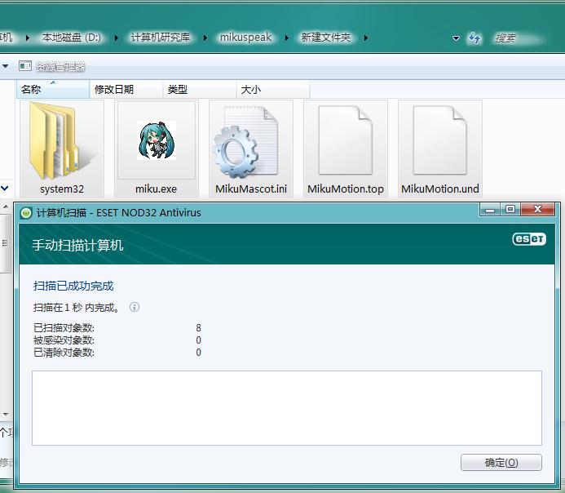The width and height of the screenshot is (565, 493).
Task: Expand the arrow after 新建文件夹
Action: (x=366, y=38)
